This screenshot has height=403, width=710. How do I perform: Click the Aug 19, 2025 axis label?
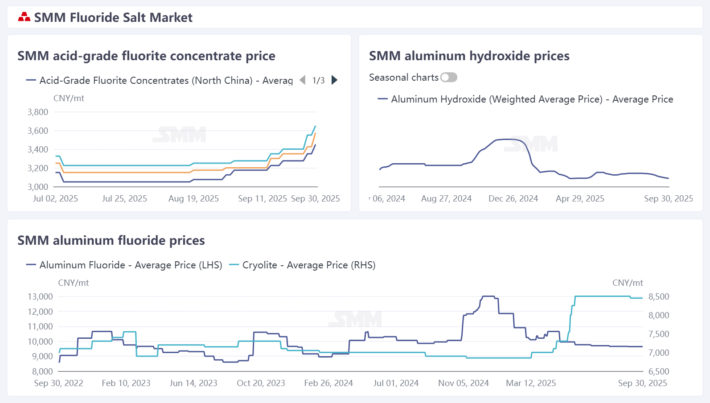coord(193,198)
